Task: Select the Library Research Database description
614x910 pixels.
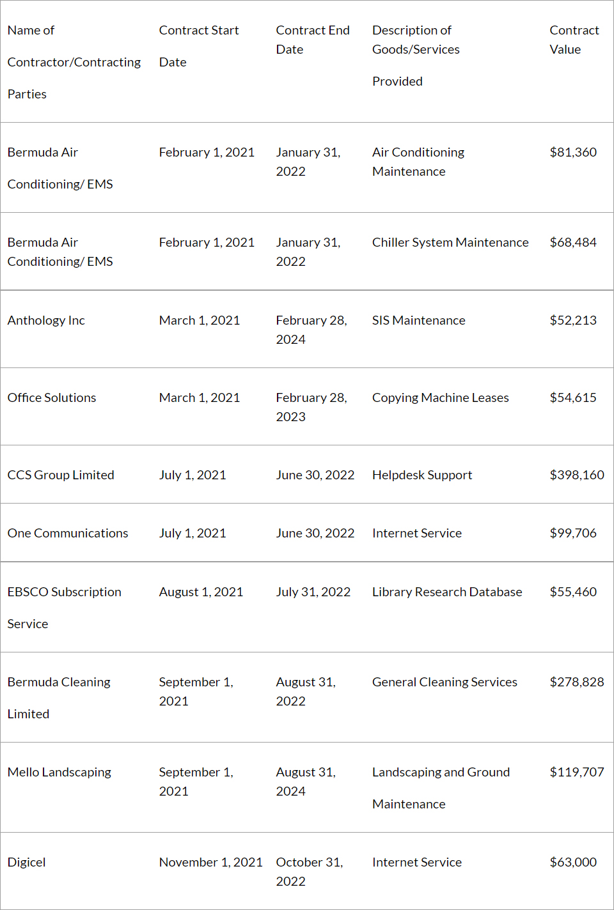Action: pos(447,592)
